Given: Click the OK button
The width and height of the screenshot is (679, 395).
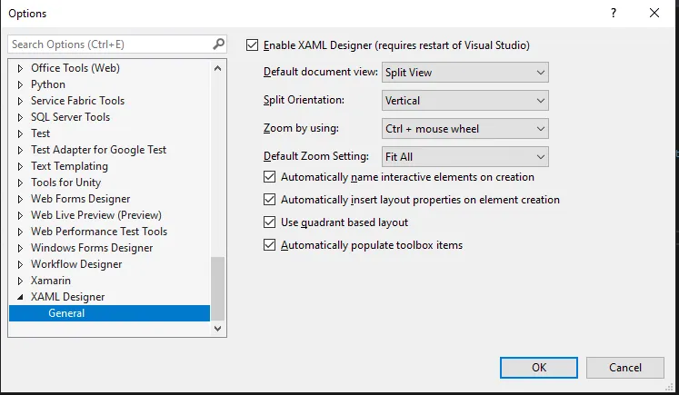Looking at the screenshot, I should point(539,367).
